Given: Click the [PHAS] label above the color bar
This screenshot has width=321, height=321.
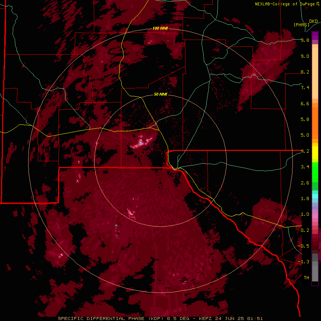Looking at the screenshot, I should click(x=301, y=25).
